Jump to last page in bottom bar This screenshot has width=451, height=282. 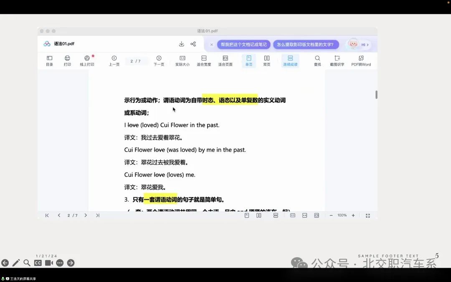click(98, 215)
